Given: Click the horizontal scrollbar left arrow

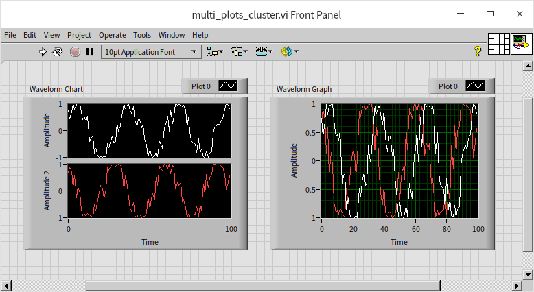Looking at the screenshot, I should [x=6, y=286].
